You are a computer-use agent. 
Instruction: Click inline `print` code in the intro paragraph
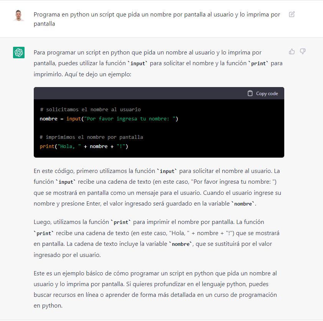pos(259,63)
